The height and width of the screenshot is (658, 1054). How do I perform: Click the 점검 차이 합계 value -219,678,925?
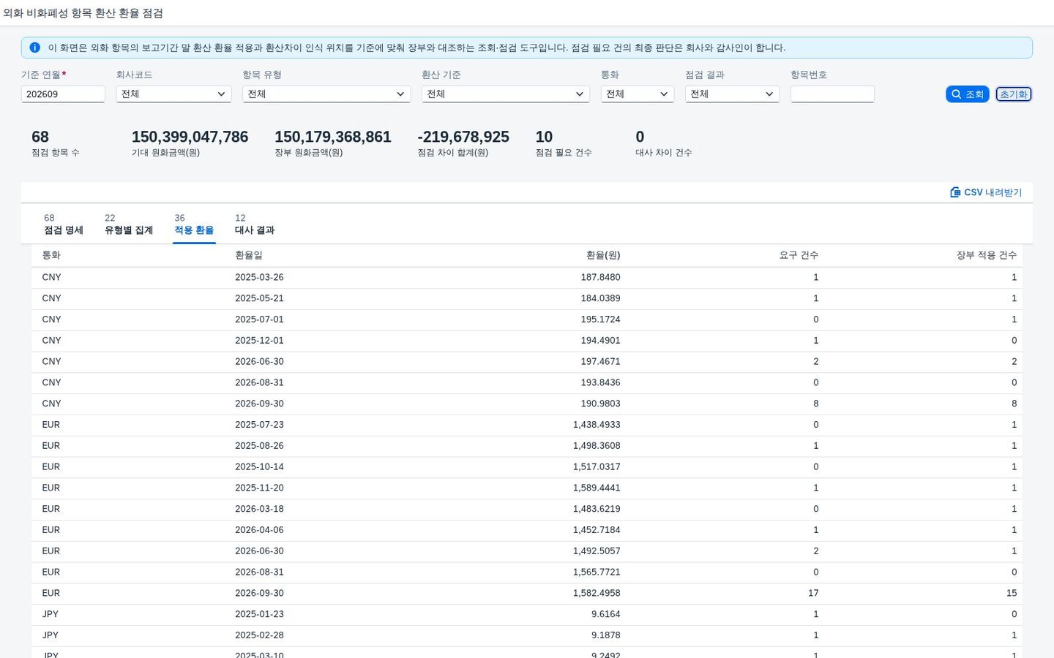click(x=463, y=137)
